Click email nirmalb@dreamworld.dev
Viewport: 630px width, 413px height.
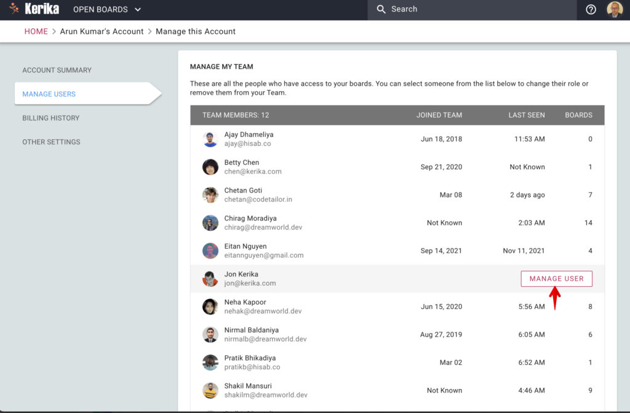265,339
